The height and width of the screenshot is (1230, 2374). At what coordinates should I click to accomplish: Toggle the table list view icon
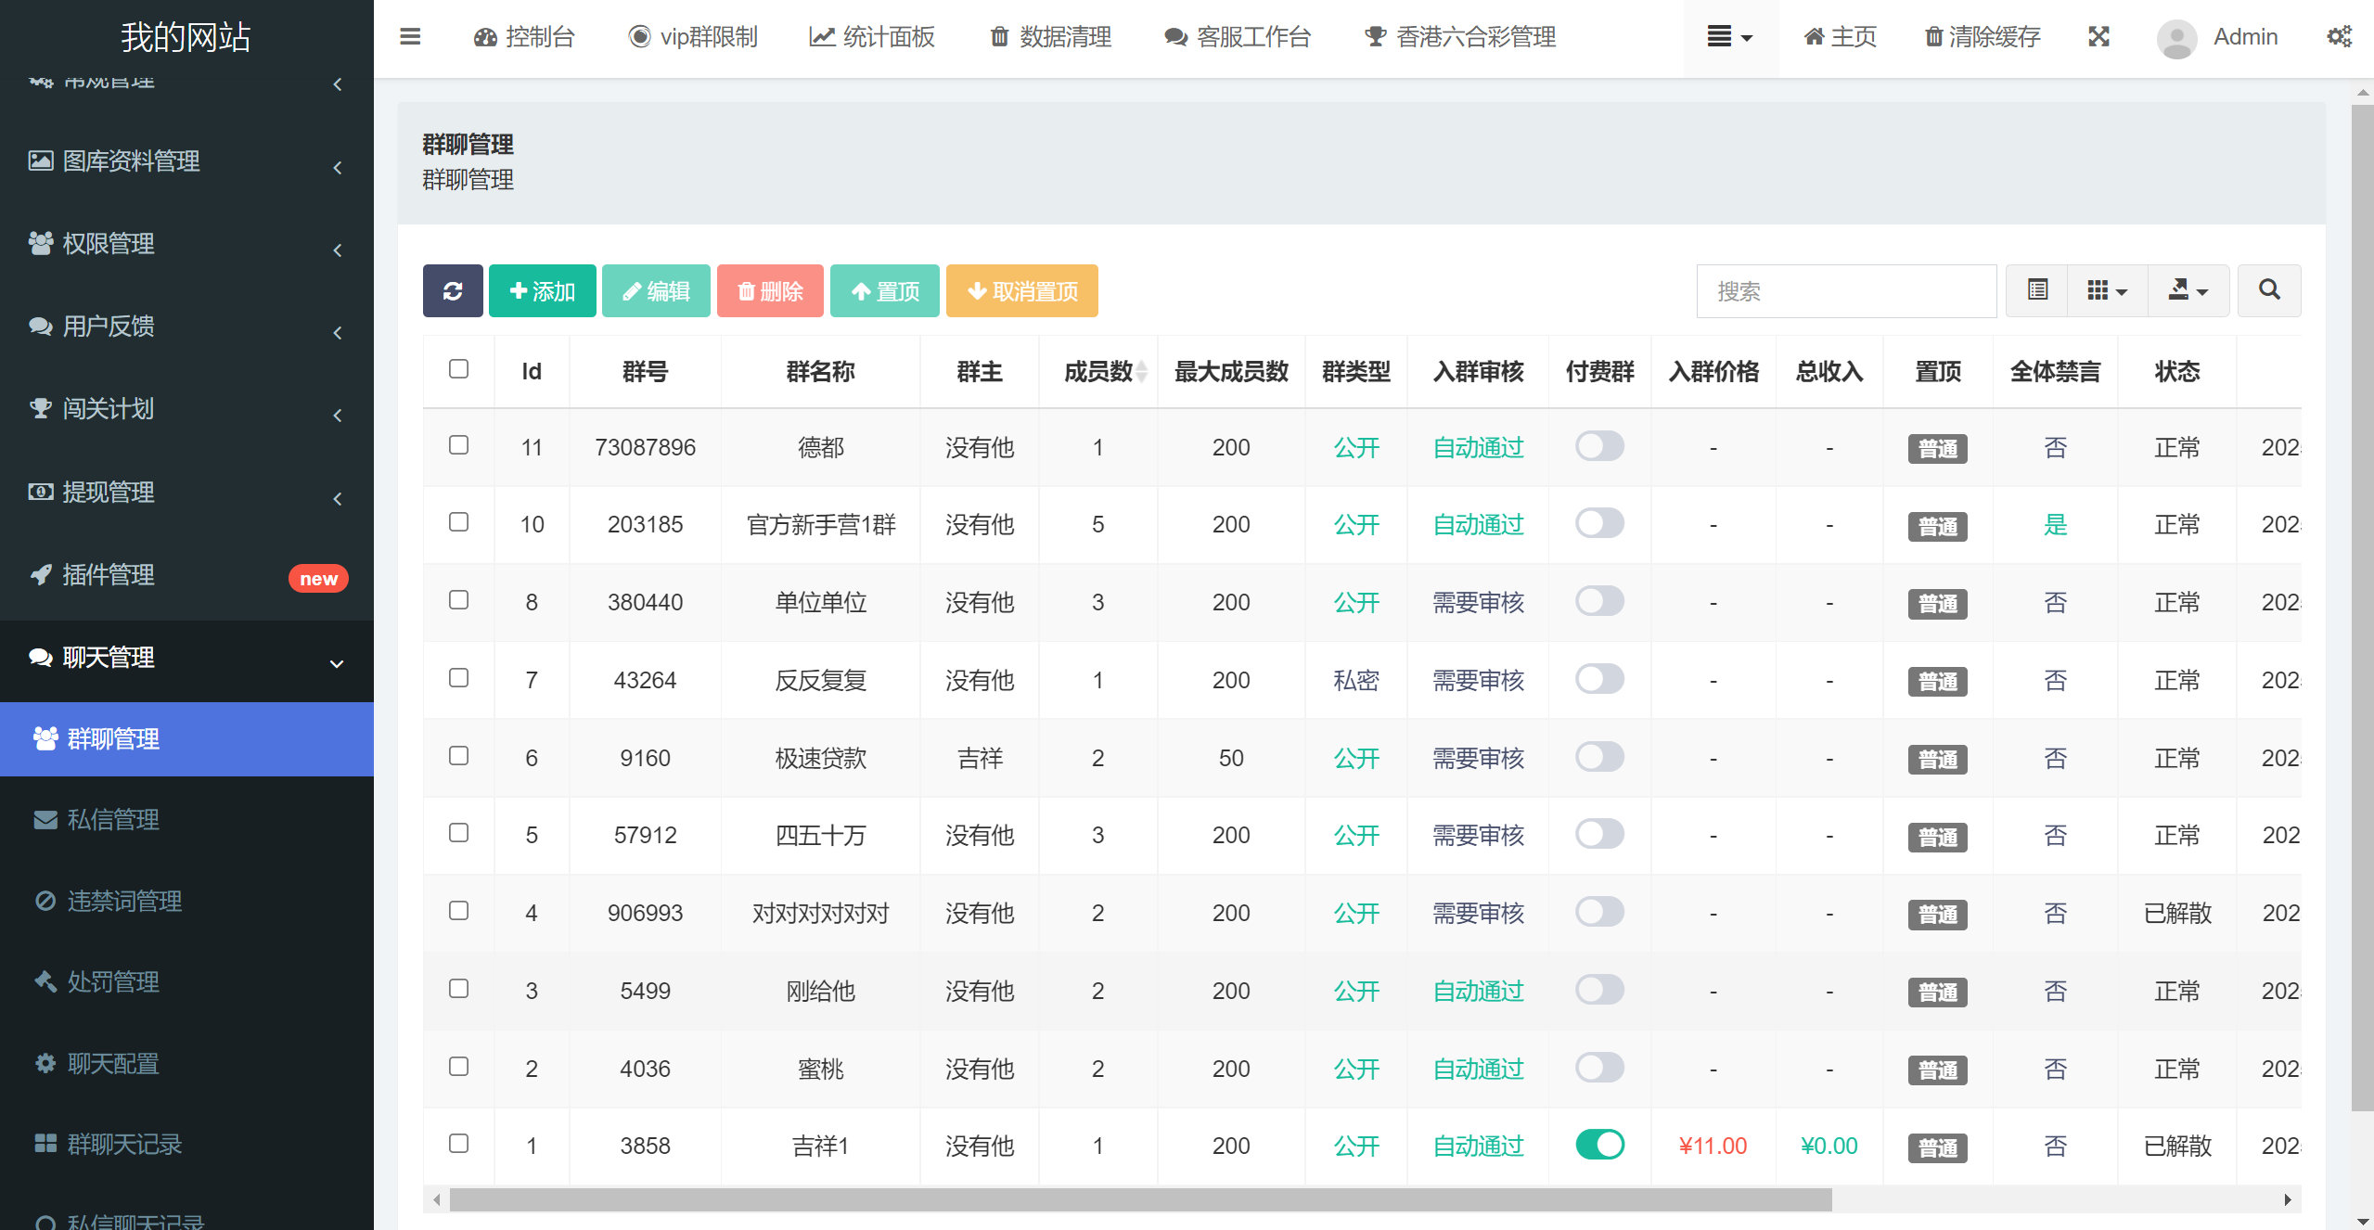tap(2037, 290)
